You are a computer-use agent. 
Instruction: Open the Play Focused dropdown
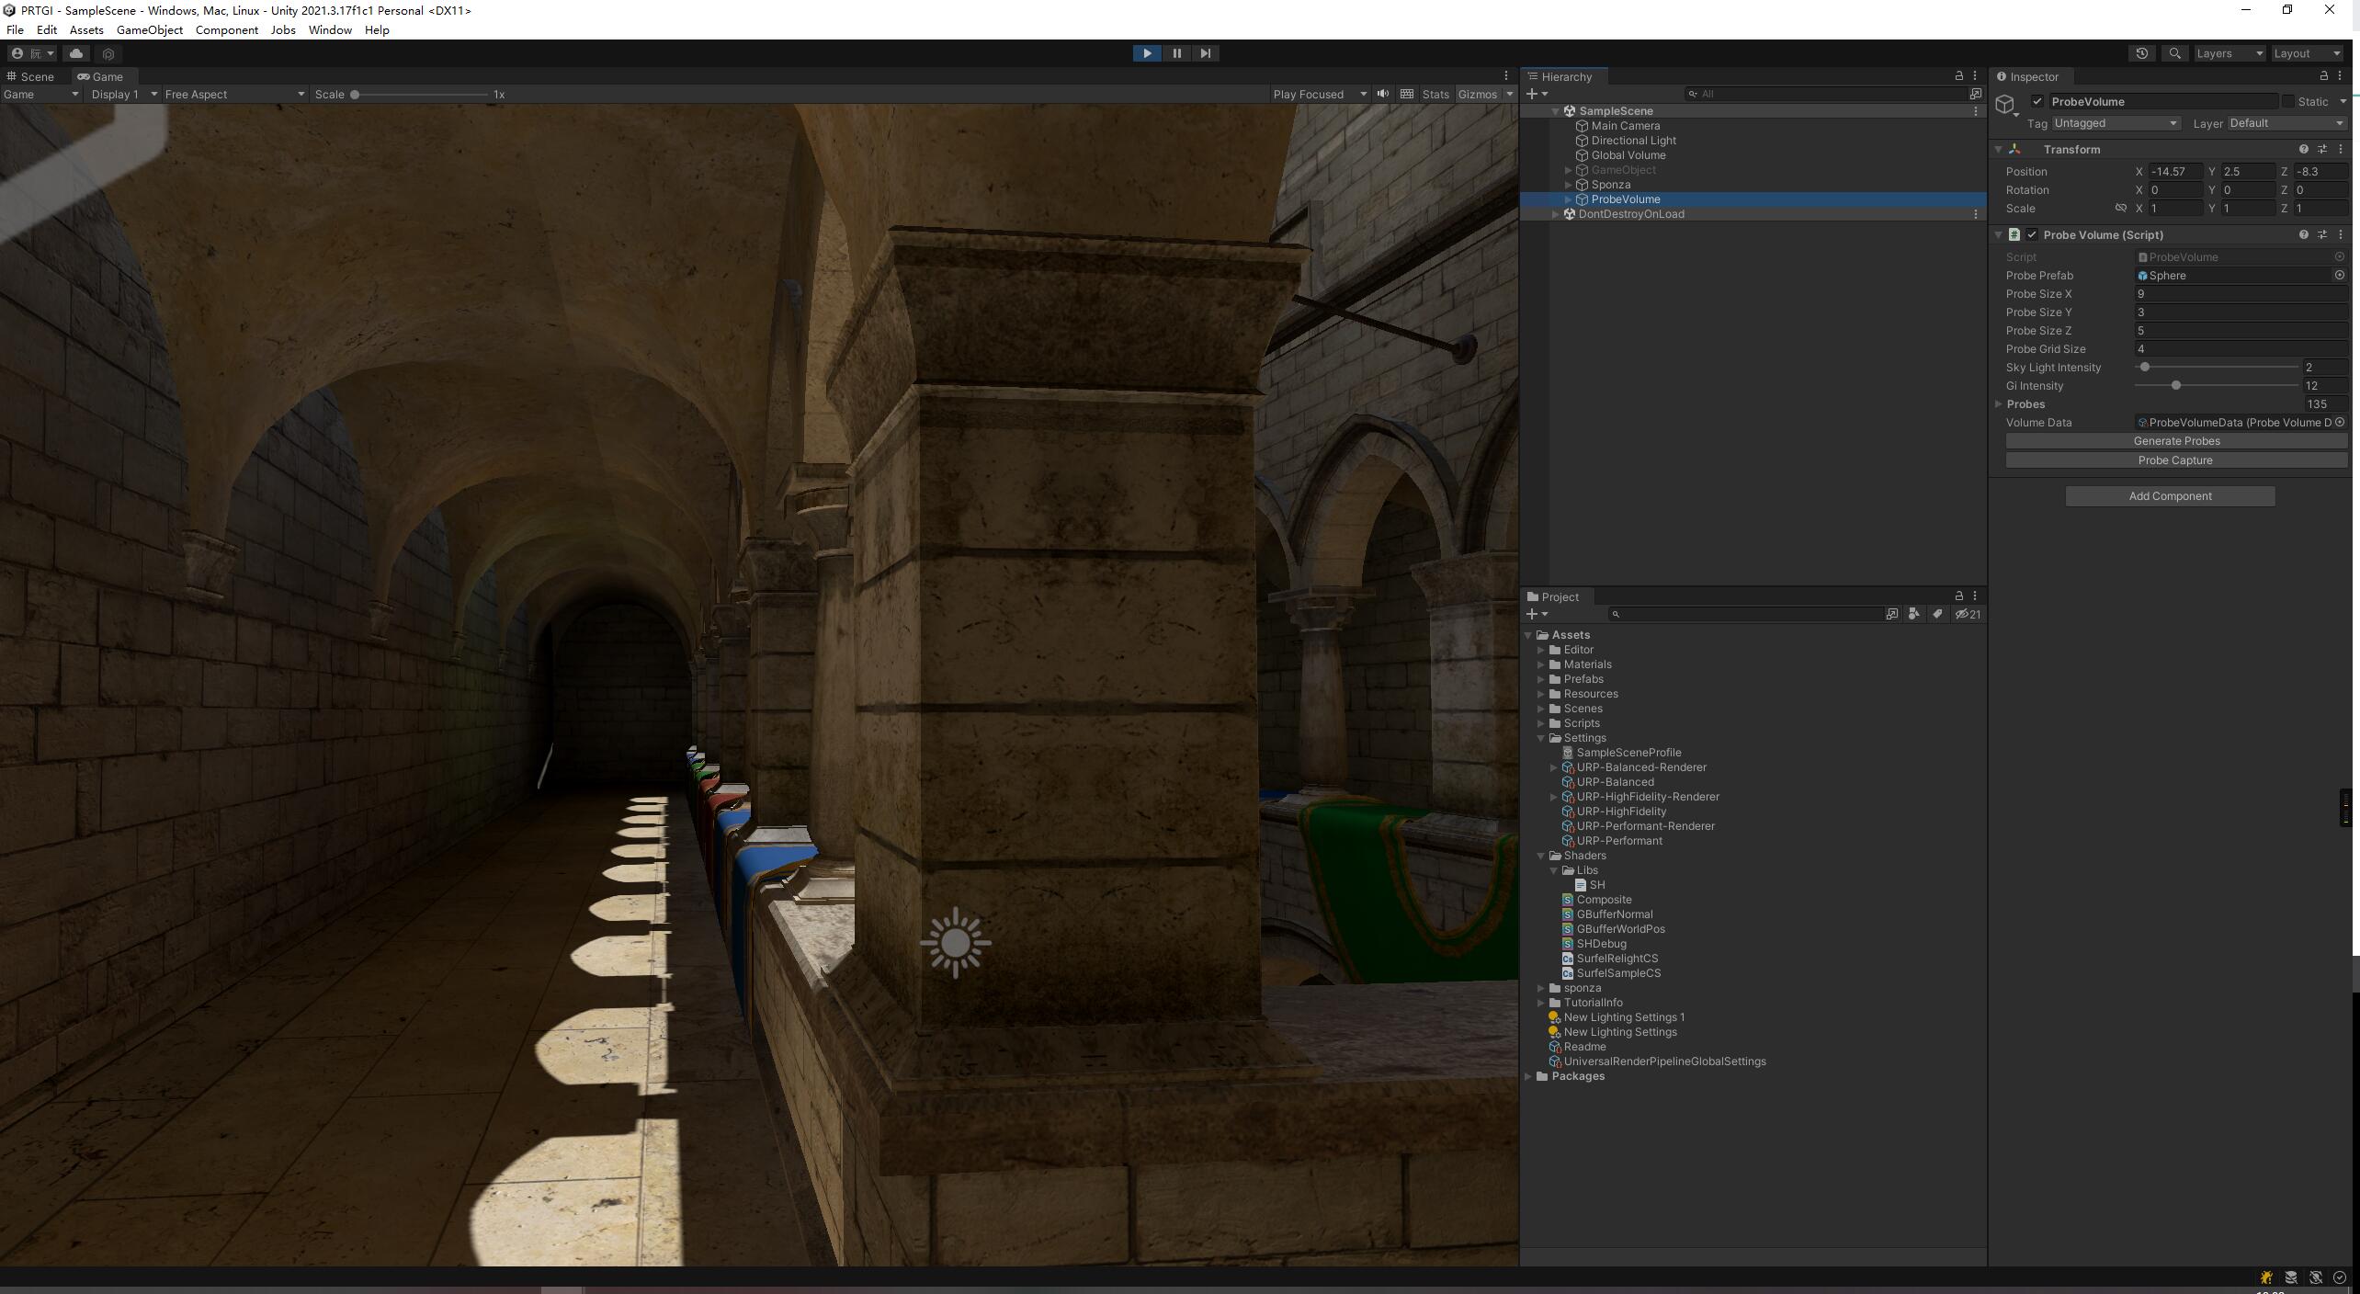(x=1320, y=94)
